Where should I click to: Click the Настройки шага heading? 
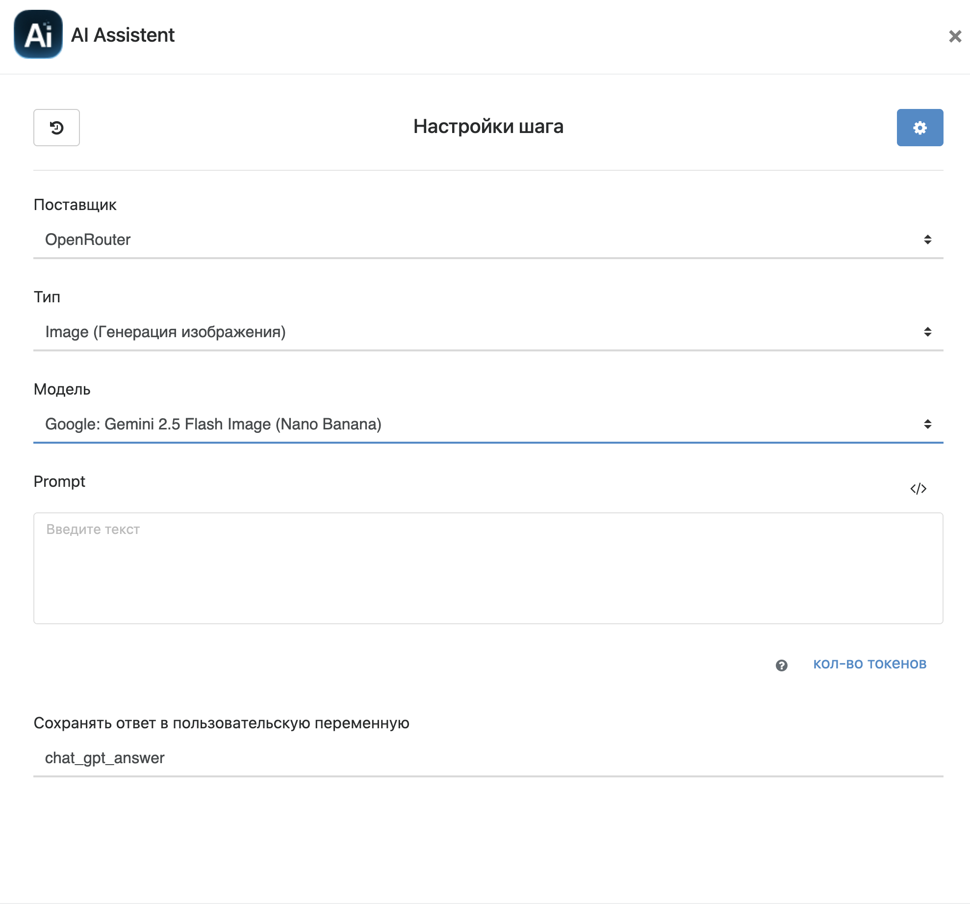coord(488,127)
